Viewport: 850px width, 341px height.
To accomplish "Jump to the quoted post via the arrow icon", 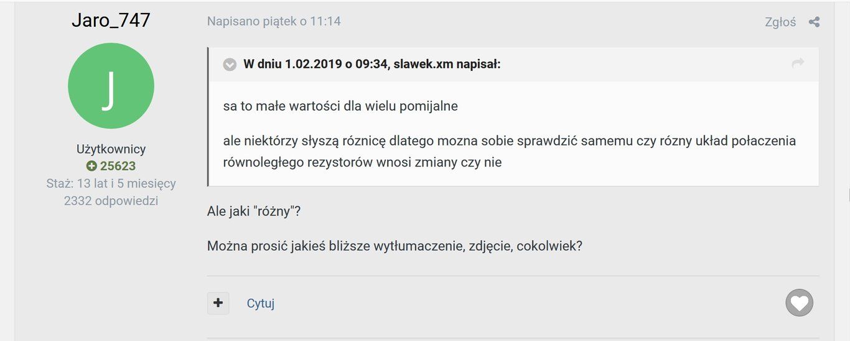I will pos(798,63).
